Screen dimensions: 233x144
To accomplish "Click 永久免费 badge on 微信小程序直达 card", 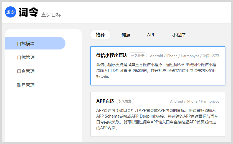I will [138, 55].
